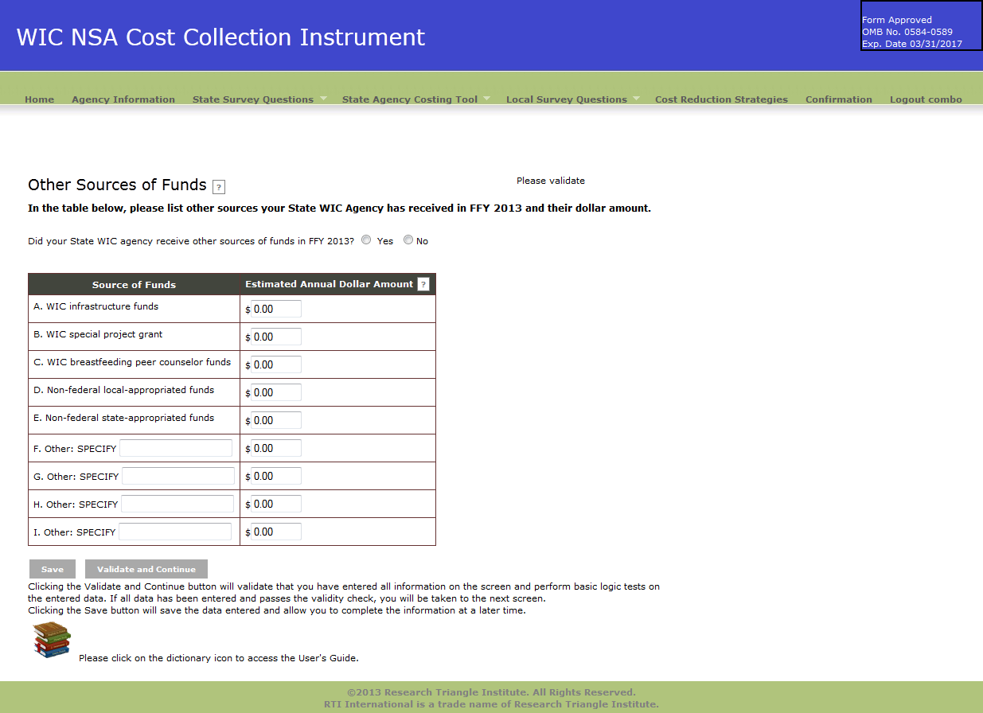The height and width of the screenshot is (713, 983).
Task: Click the D. Non-federal local-appropriated funds label
Action: [124, 390]
